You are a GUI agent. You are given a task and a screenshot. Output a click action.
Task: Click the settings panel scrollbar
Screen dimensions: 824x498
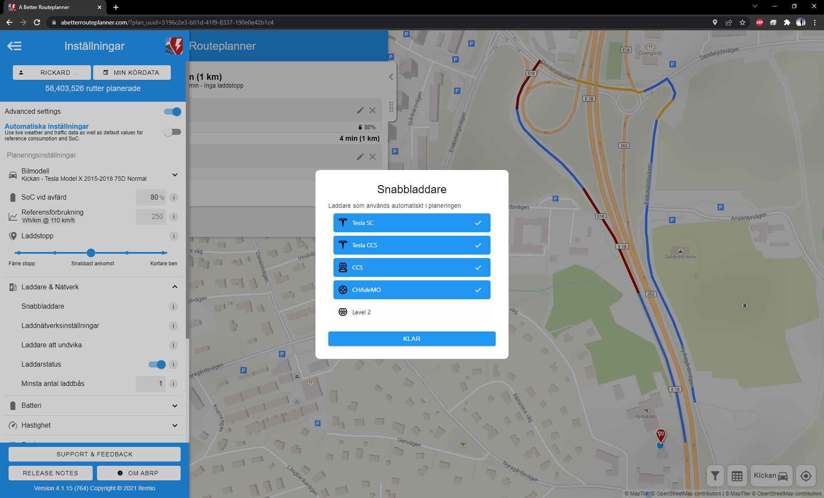[x=187, y=200]
